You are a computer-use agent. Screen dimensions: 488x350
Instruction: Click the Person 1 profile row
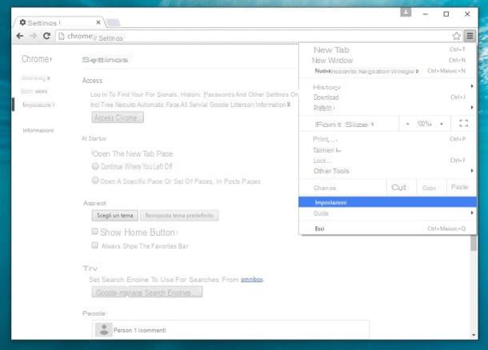[230, 329]
